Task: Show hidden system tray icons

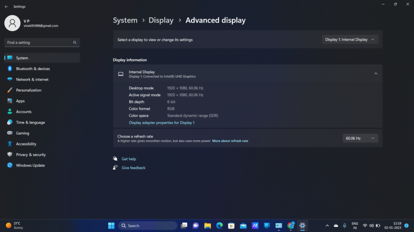Action: pyautogui.click(x=327, y=226)
